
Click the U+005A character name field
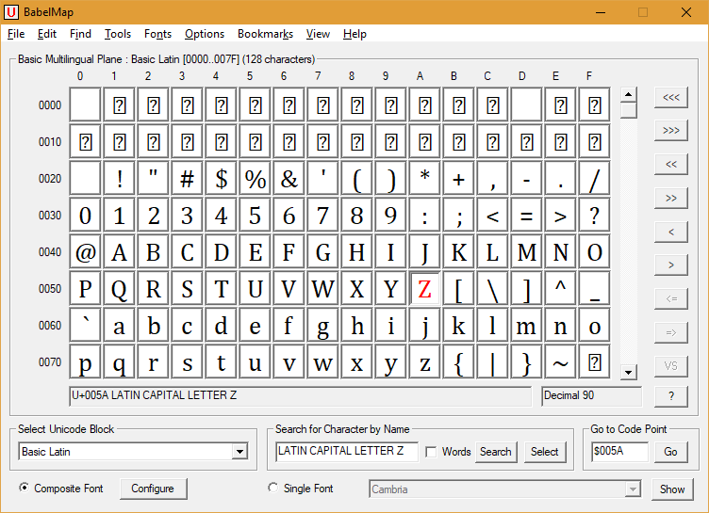tap(300, 396)
